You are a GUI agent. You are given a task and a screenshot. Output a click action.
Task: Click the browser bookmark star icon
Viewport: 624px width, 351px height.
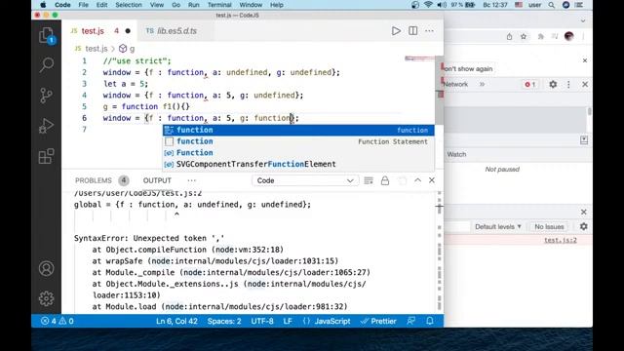tap(524, 37)
